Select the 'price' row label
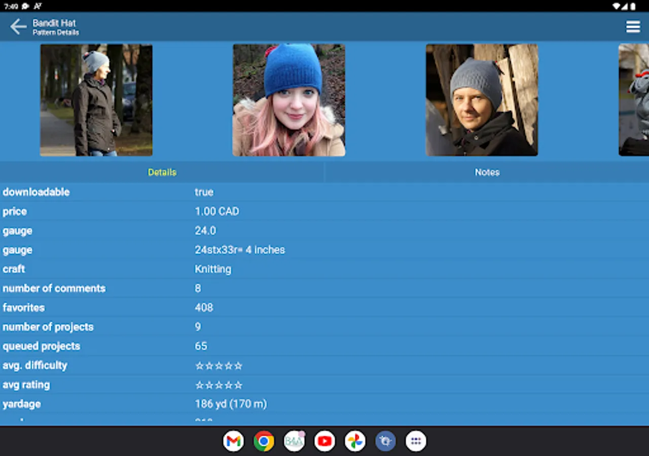The image size is (649, 456). 15,211
